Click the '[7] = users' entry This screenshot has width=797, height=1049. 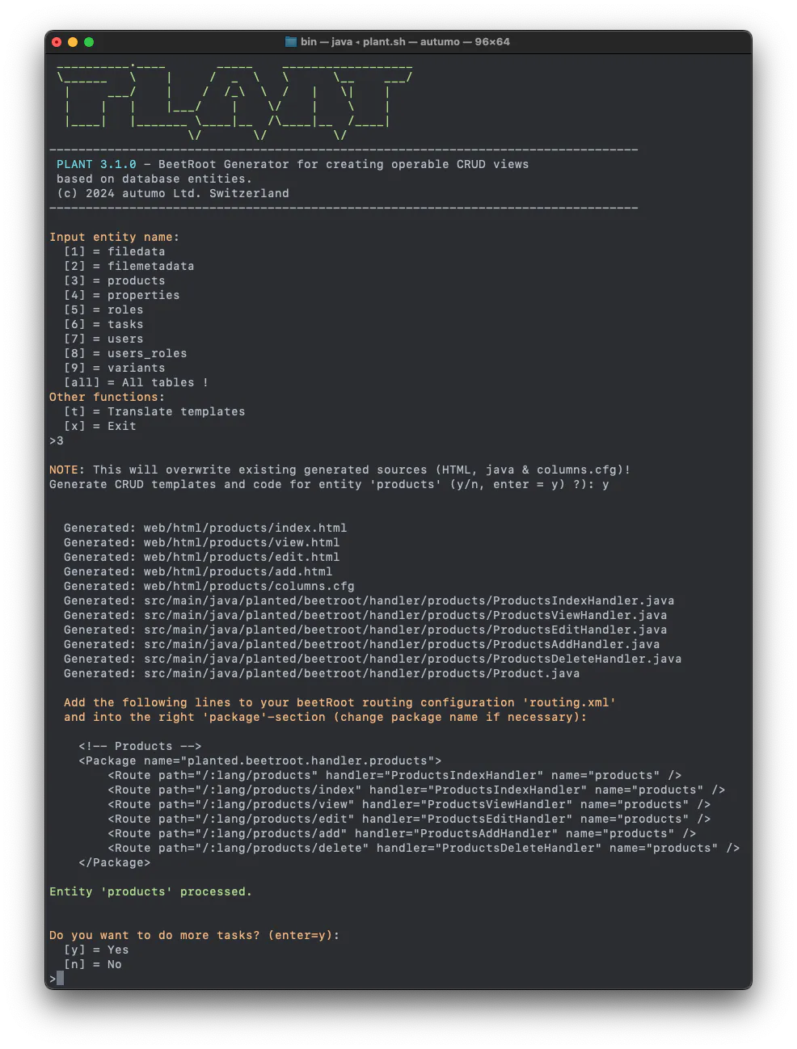click(x=103, y=339)
